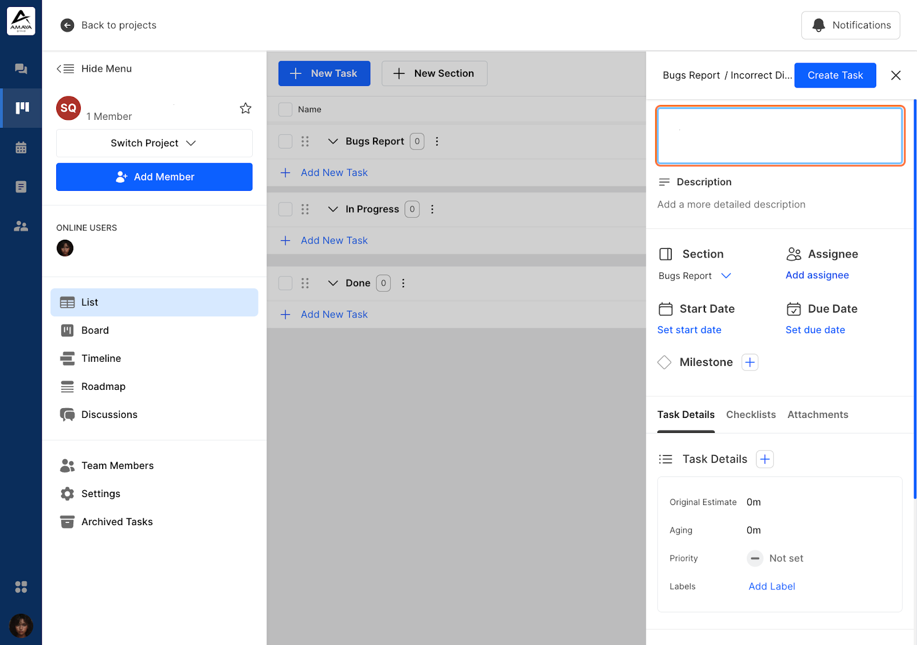Click the Add assignee link
This screenshot has width=917, height=645.
tap(817, 275)
